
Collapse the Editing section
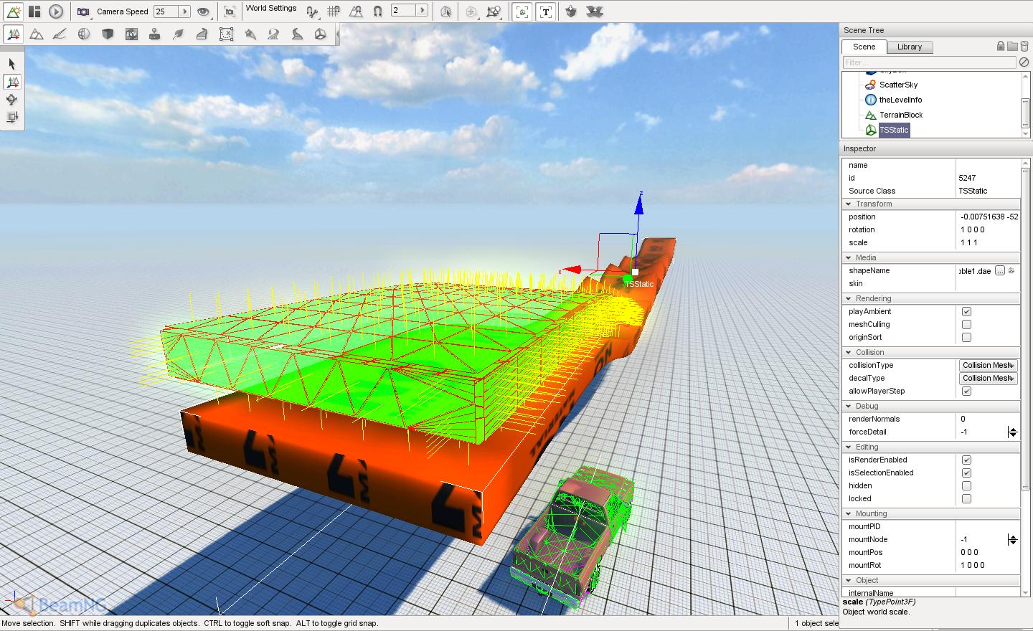(x=849, y=447)
